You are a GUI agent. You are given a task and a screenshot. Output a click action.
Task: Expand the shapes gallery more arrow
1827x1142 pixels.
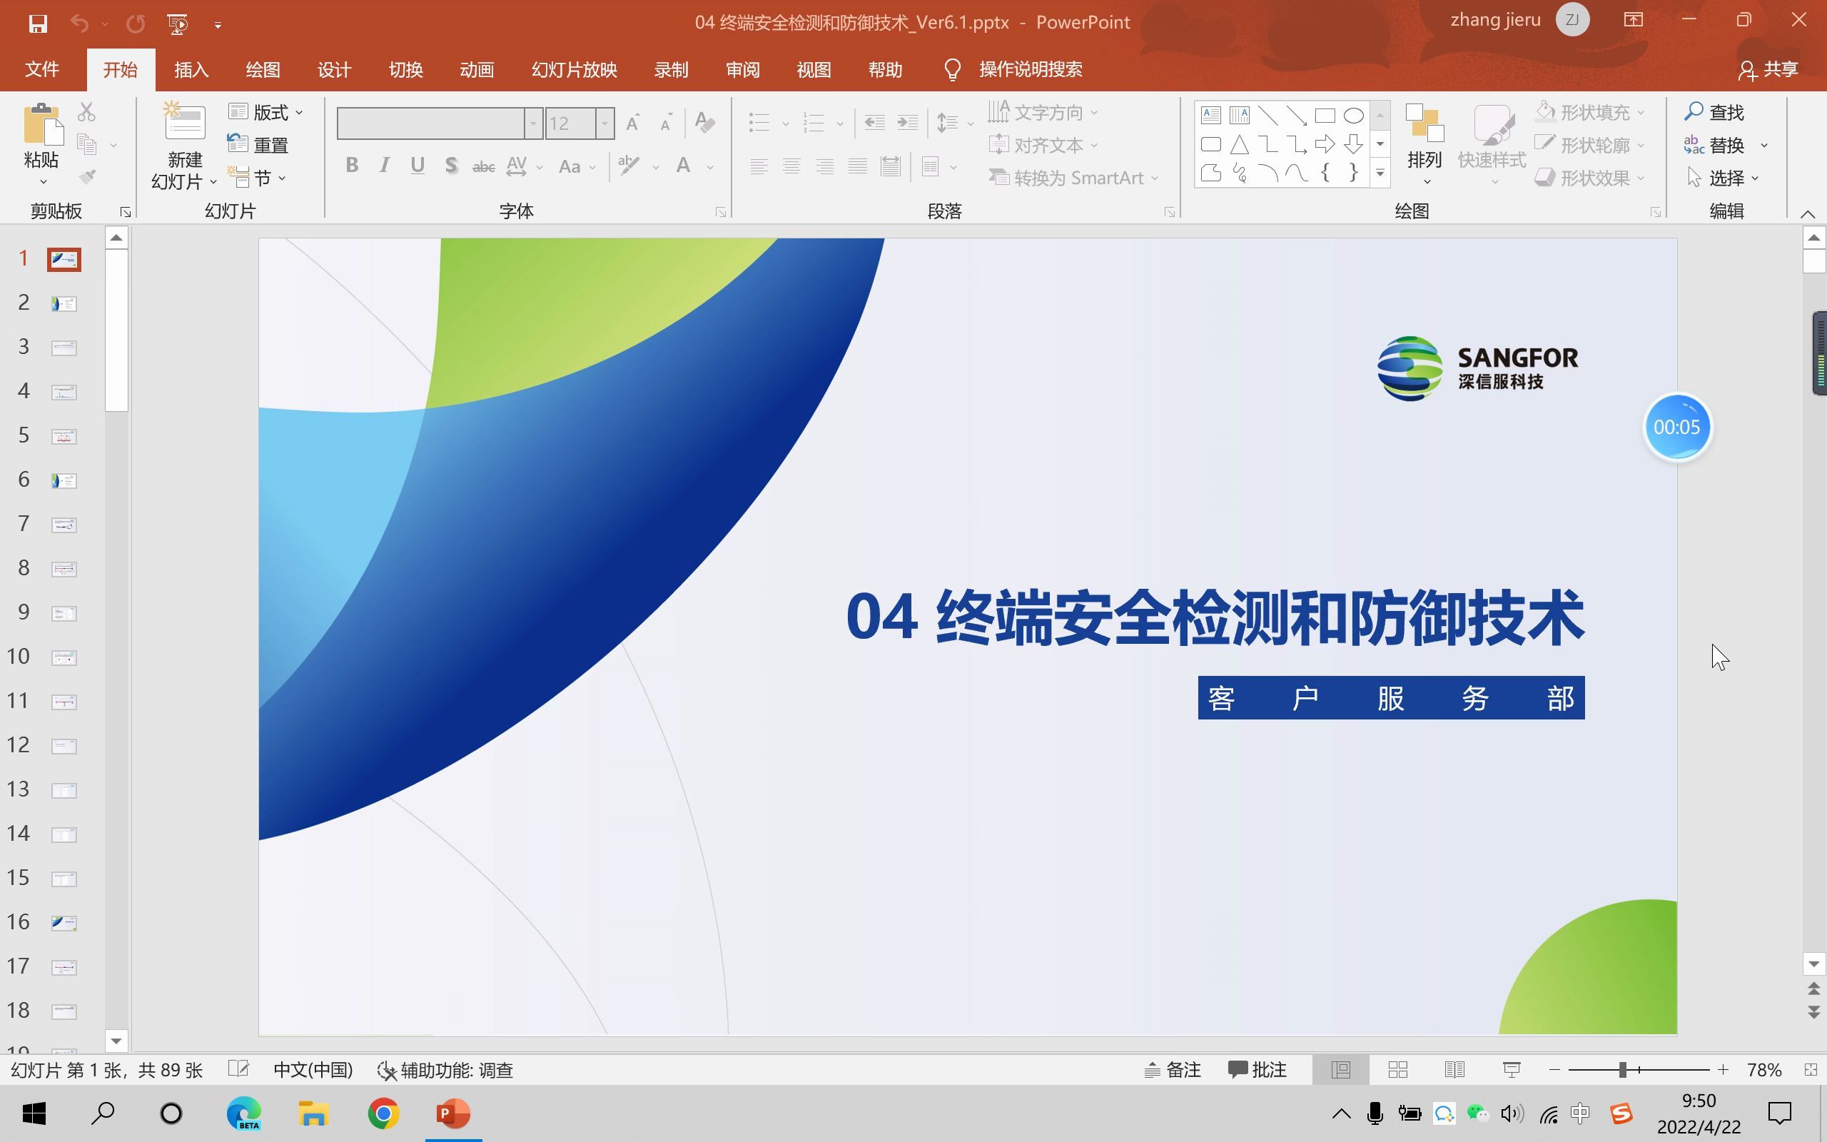pyautogui.click(x=1380, y=173)
